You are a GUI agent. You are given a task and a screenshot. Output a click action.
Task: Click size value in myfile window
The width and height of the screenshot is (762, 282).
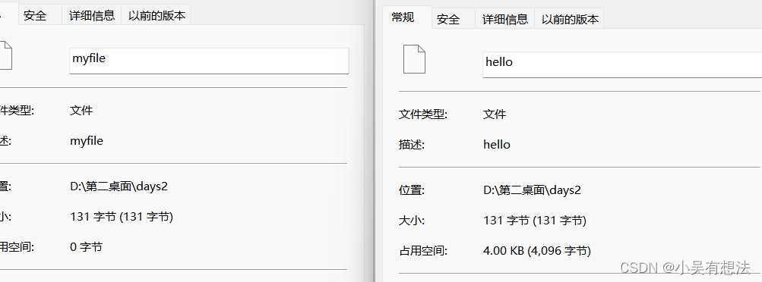coord(122,217)
